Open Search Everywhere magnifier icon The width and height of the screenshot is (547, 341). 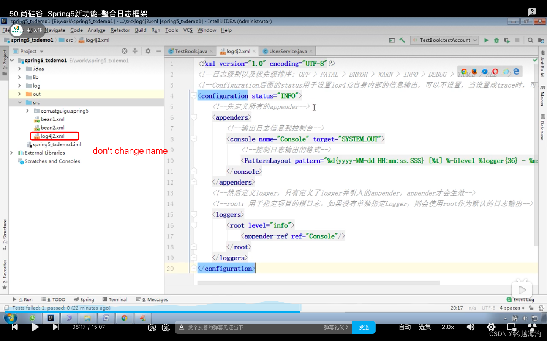click(x=531, y=40)
